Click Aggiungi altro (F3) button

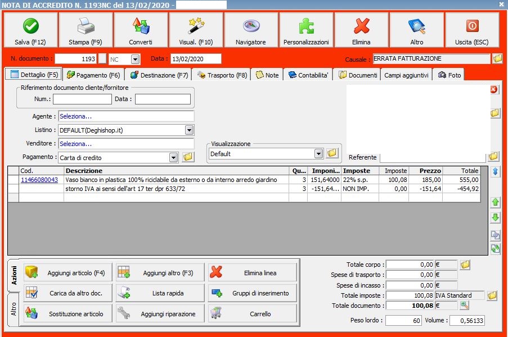160,272
